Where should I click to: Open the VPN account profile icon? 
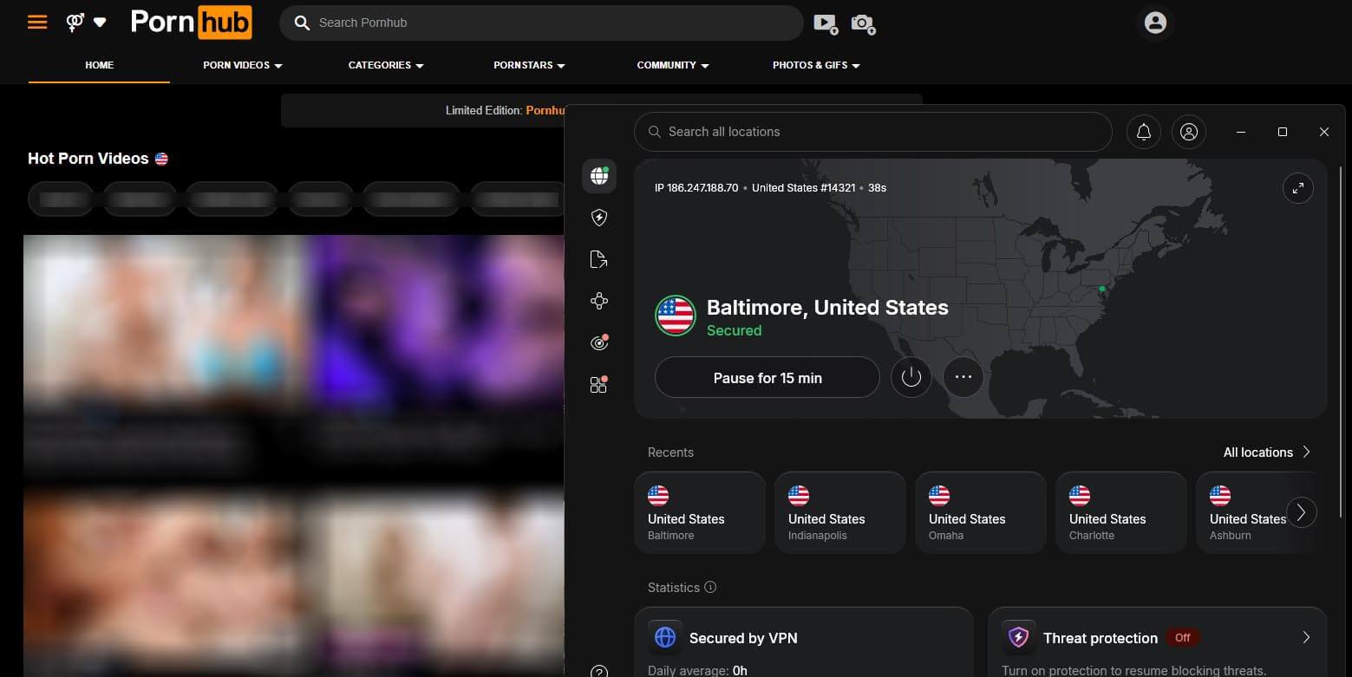(x=1189, y=132)
